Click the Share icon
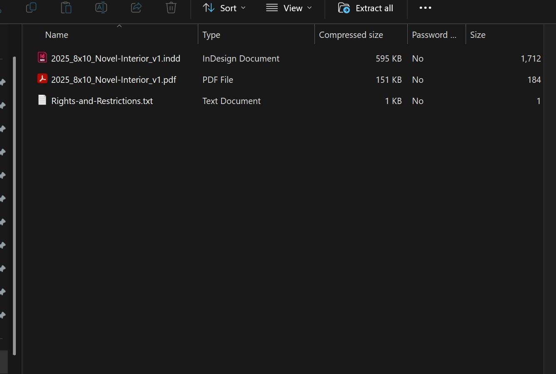 coord(136,7)
